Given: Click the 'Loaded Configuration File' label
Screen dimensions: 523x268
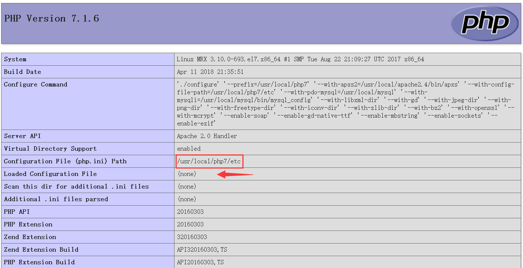Looking at the screenshot, I should coord(50,174).
